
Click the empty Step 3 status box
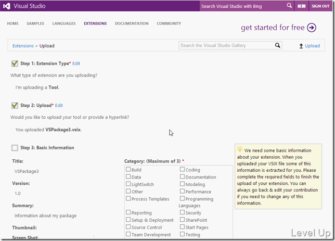point(15,148)
